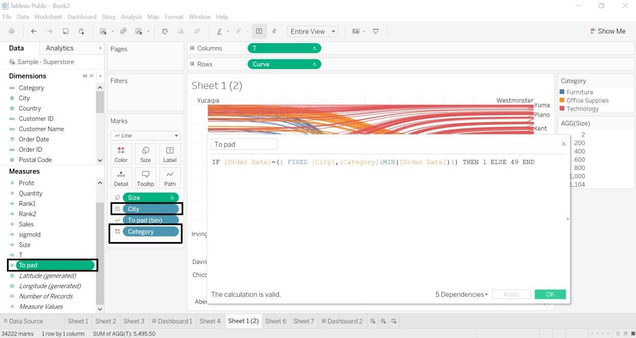
Task: Close the calculation editor dialog
Action: (x=563, y=144)
